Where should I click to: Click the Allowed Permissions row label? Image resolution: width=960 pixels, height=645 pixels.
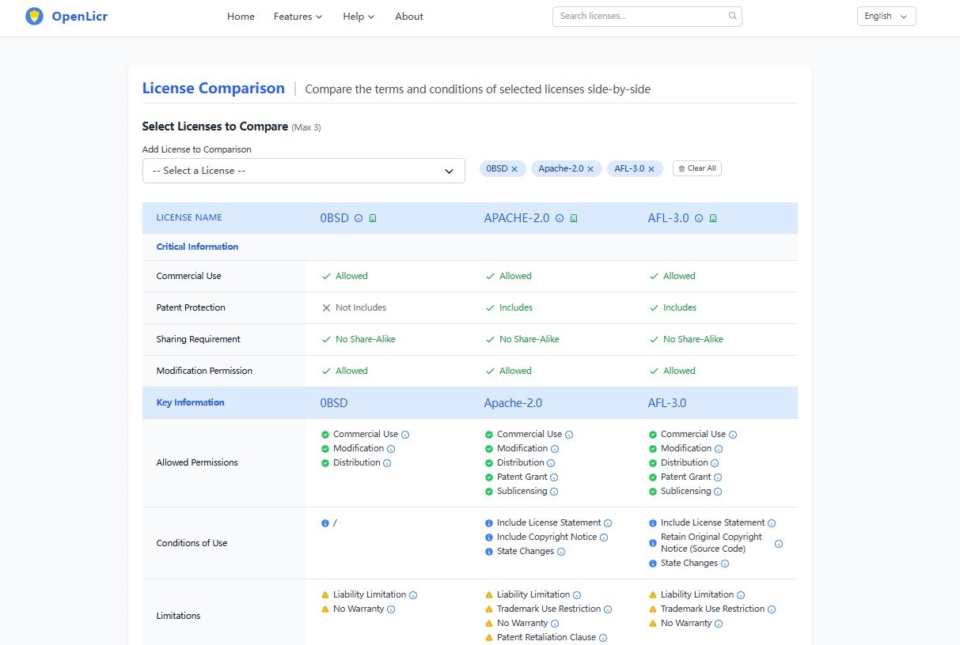pos(197,462)
